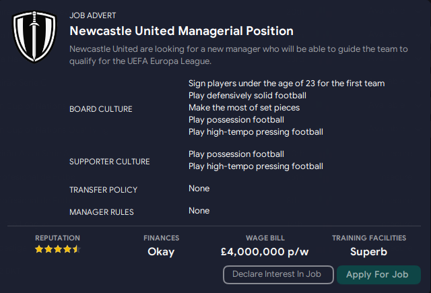Image resolution: width=431 pixels, height=293 pixels.
Task: Click the Okay finances value
Action: point(161,252)
